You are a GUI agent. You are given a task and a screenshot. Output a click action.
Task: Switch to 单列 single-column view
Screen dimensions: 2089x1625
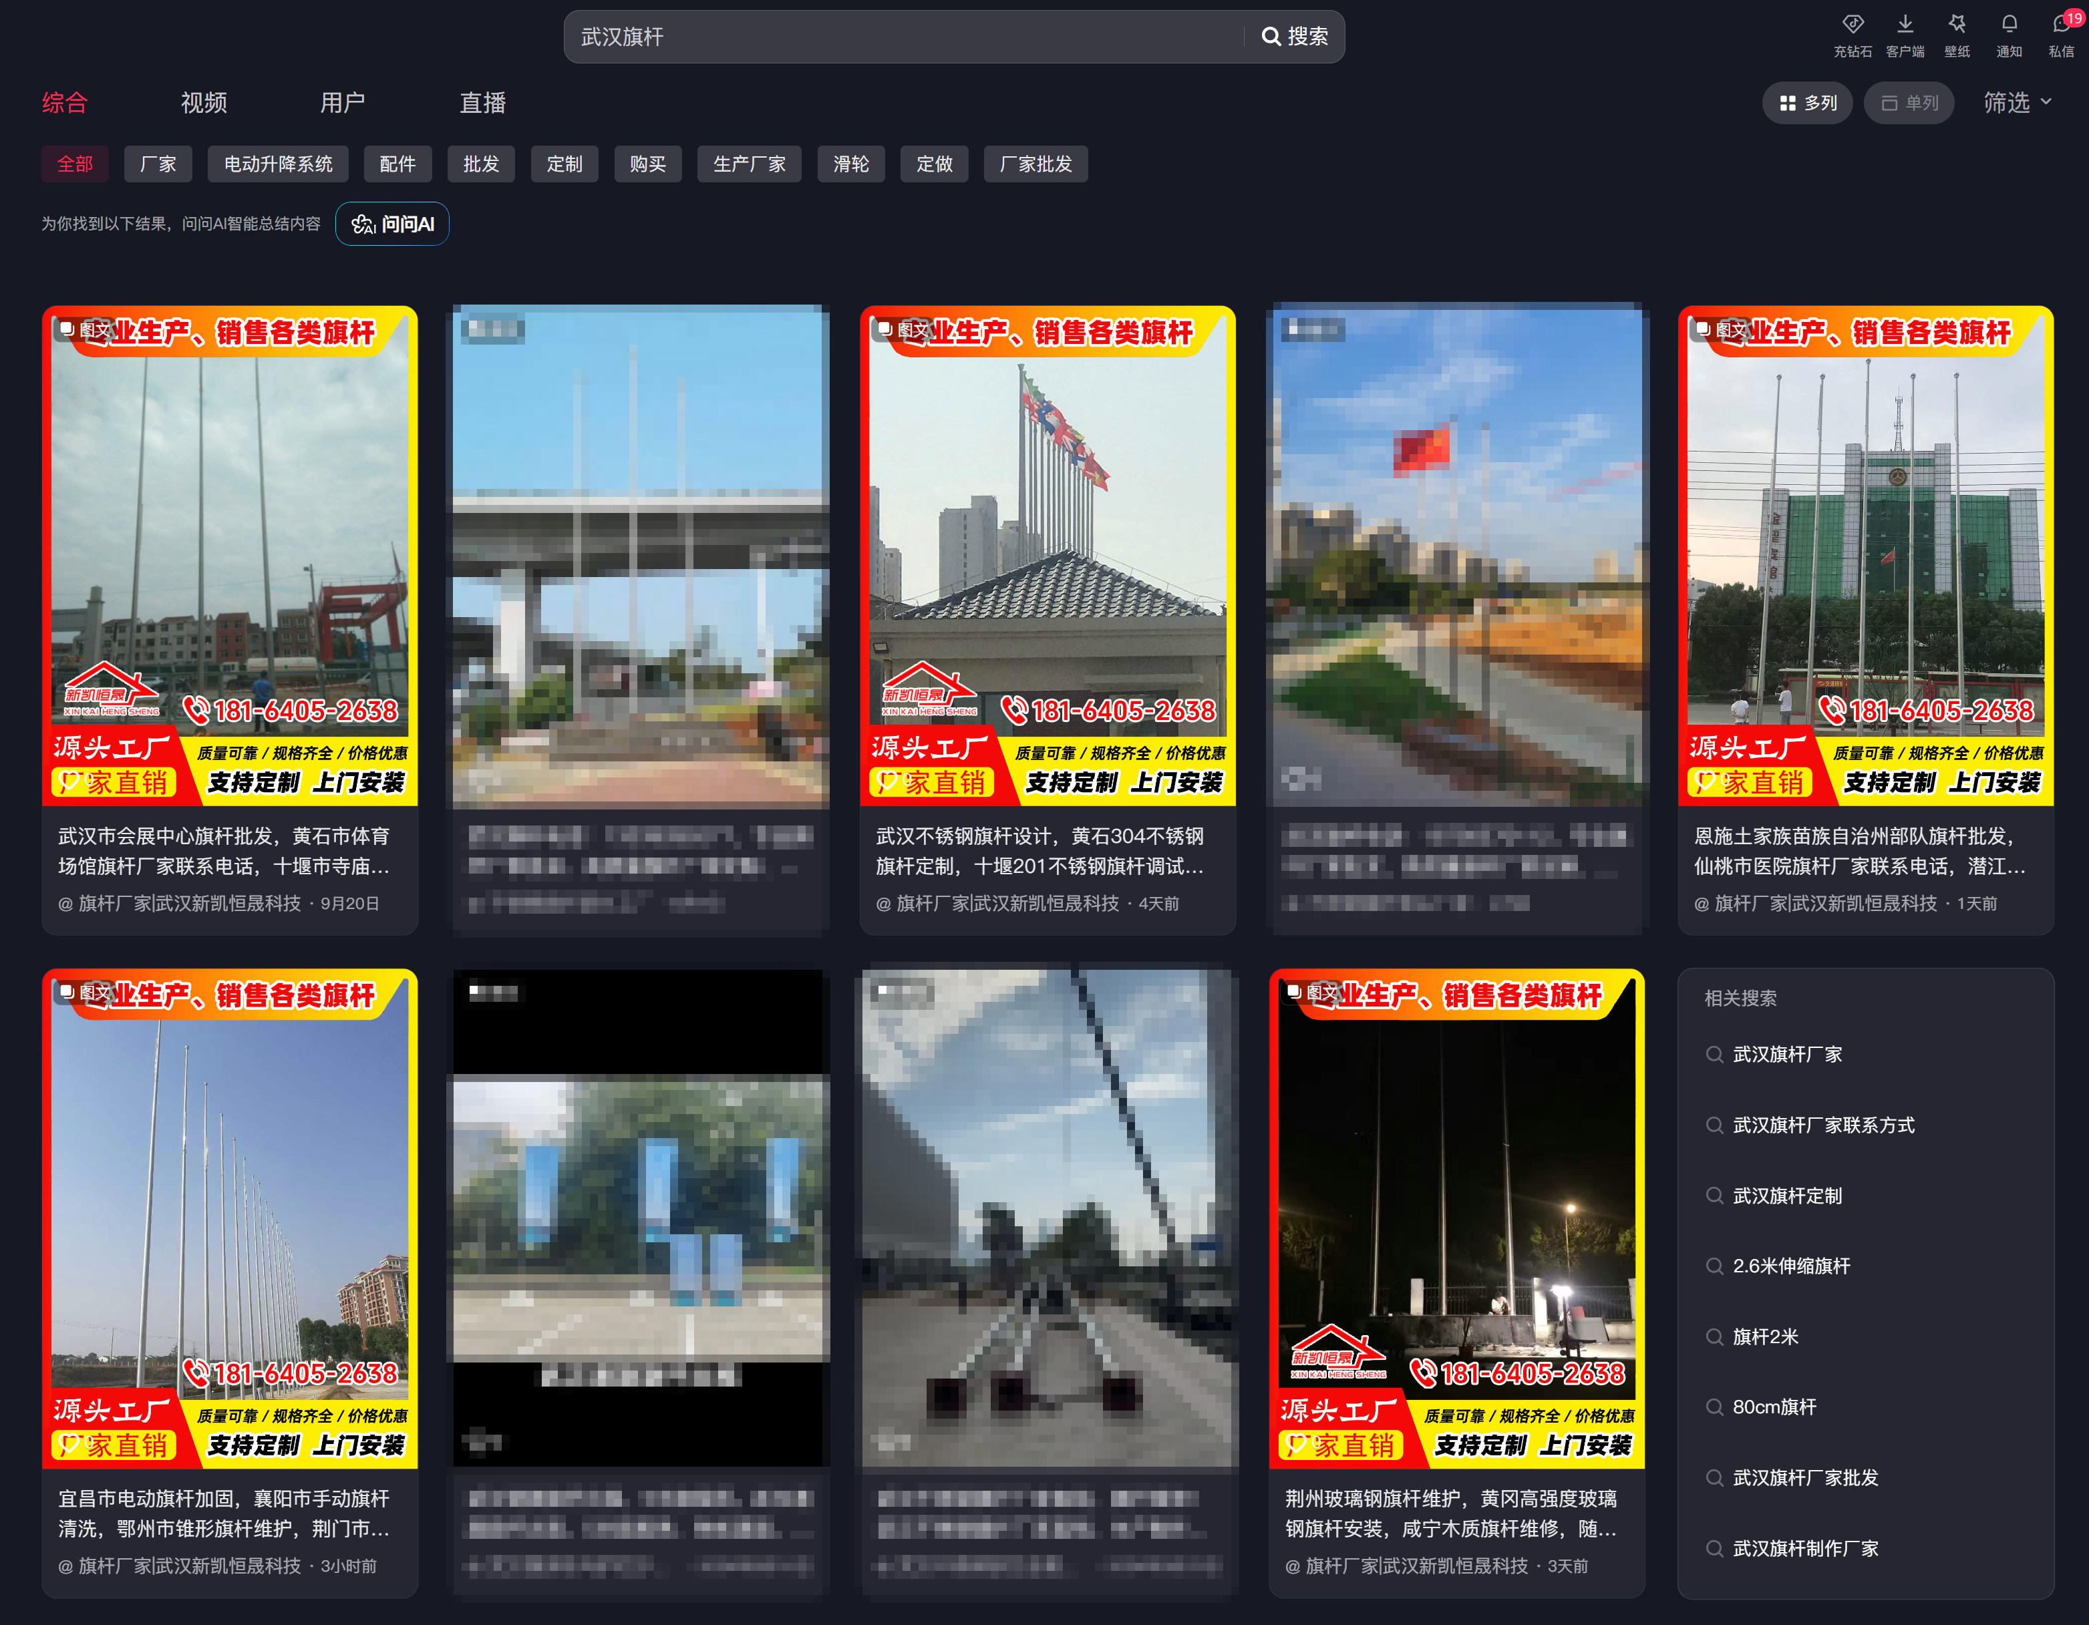[1909, 102]
